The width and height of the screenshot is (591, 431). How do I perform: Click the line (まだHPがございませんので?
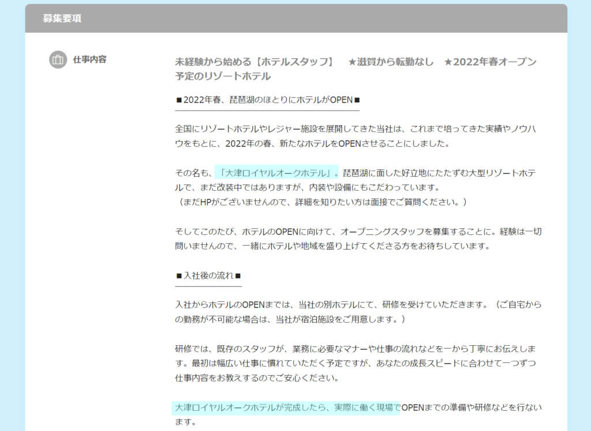(321, 202)
